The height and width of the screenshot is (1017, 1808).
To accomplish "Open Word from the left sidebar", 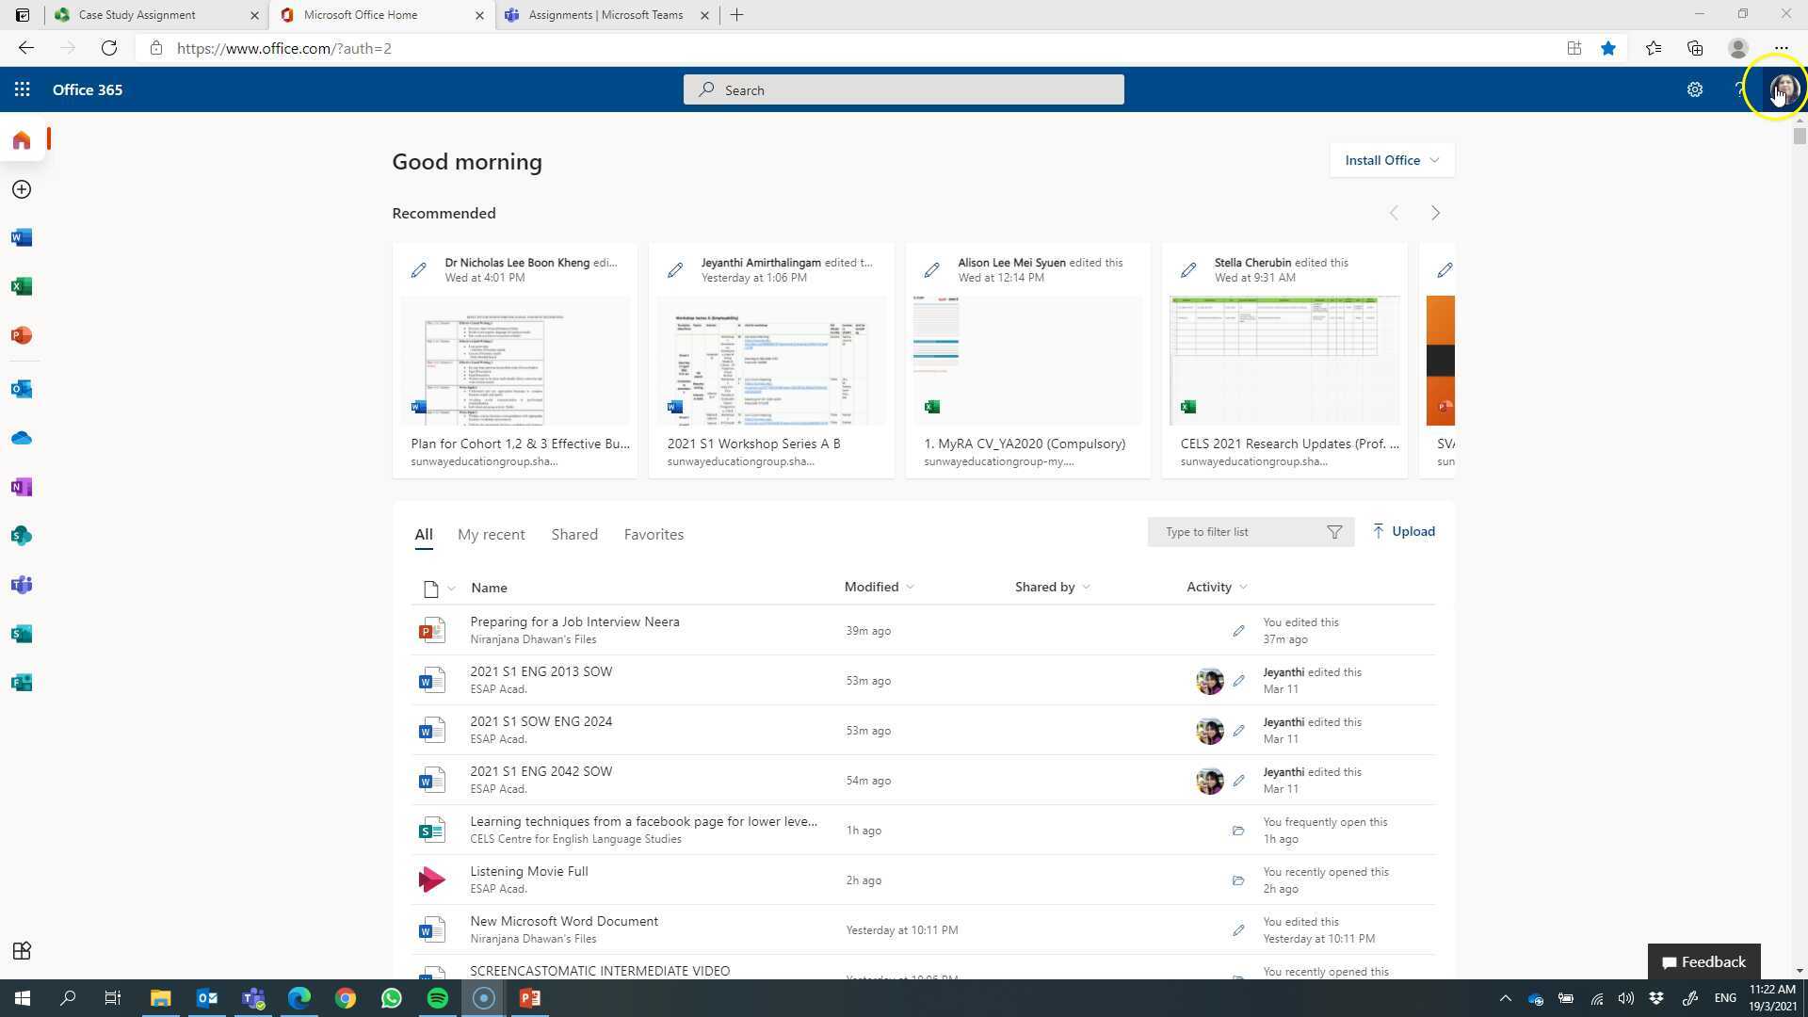I will (21, 237).
